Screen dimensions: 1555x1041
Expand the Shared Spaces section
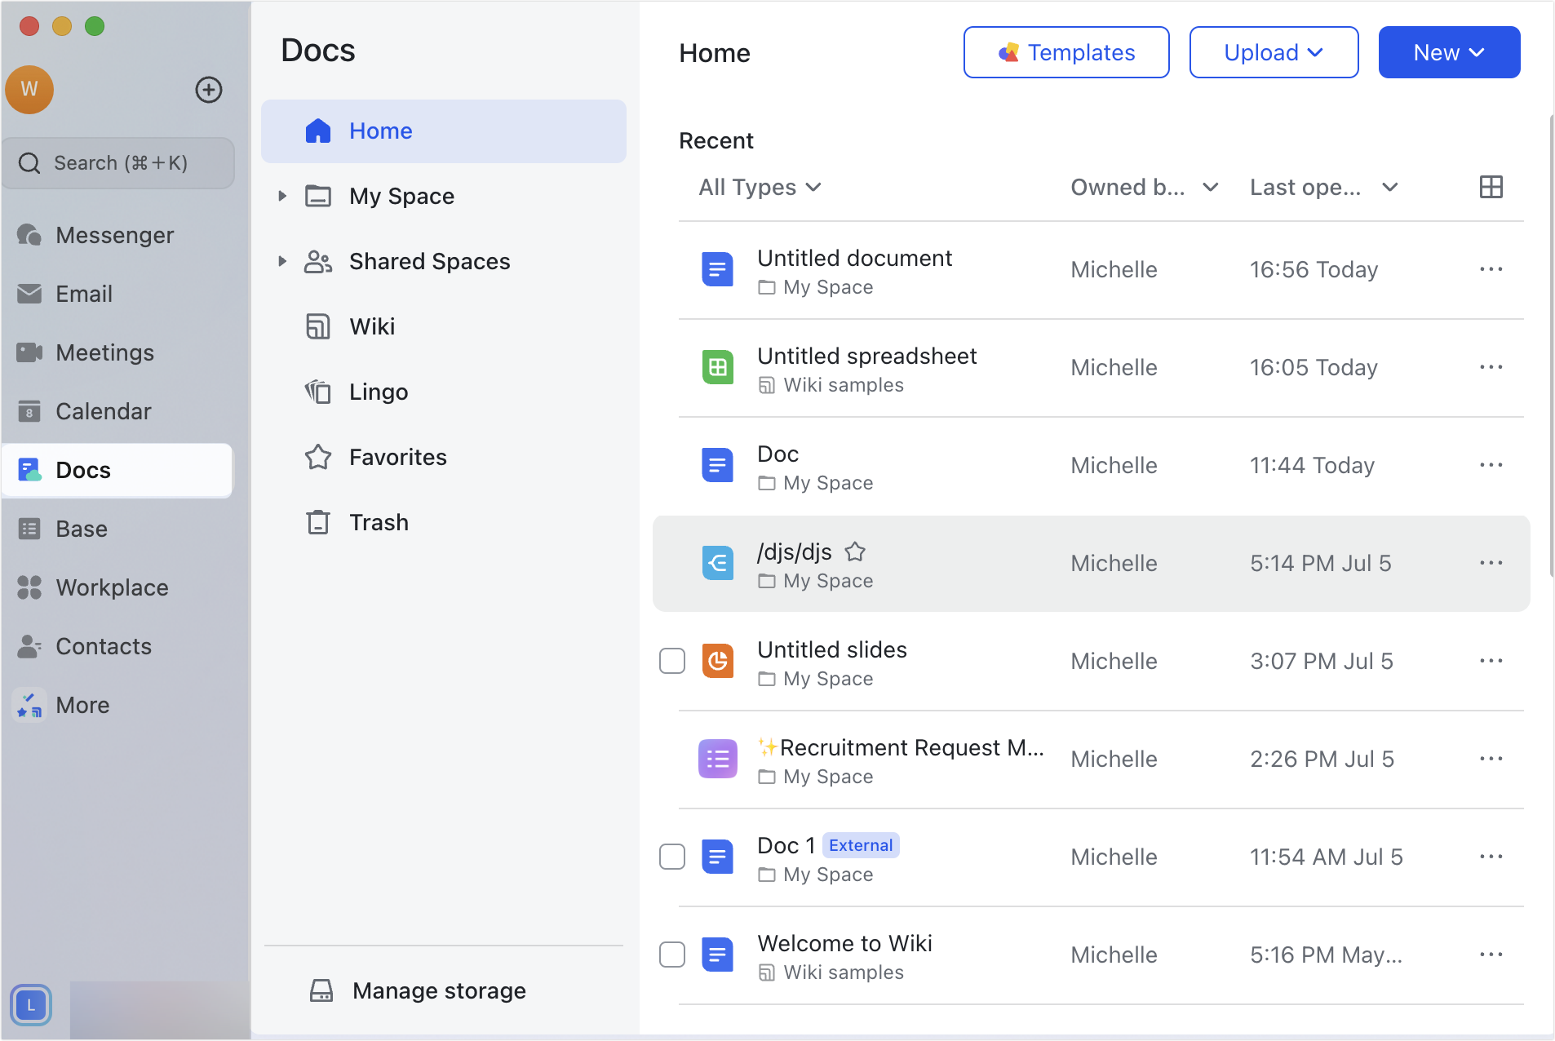[x=282, y=261]
